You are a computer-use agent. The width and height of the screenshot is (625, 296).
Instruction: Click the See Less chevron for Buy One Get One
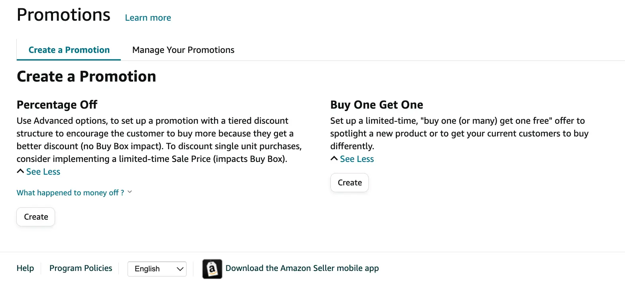(334, 158)
